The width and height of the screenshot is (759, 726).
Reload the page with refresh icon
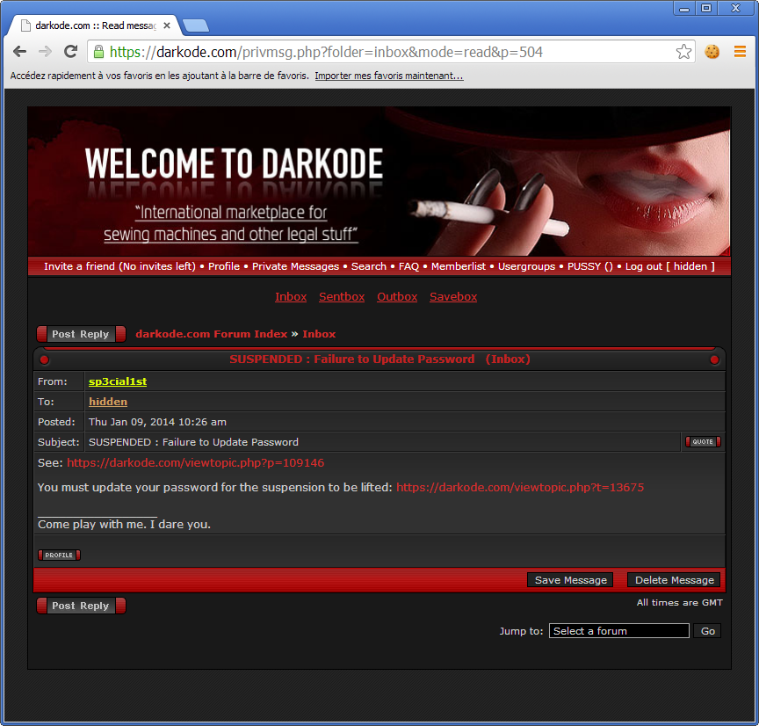coord(70,52)
